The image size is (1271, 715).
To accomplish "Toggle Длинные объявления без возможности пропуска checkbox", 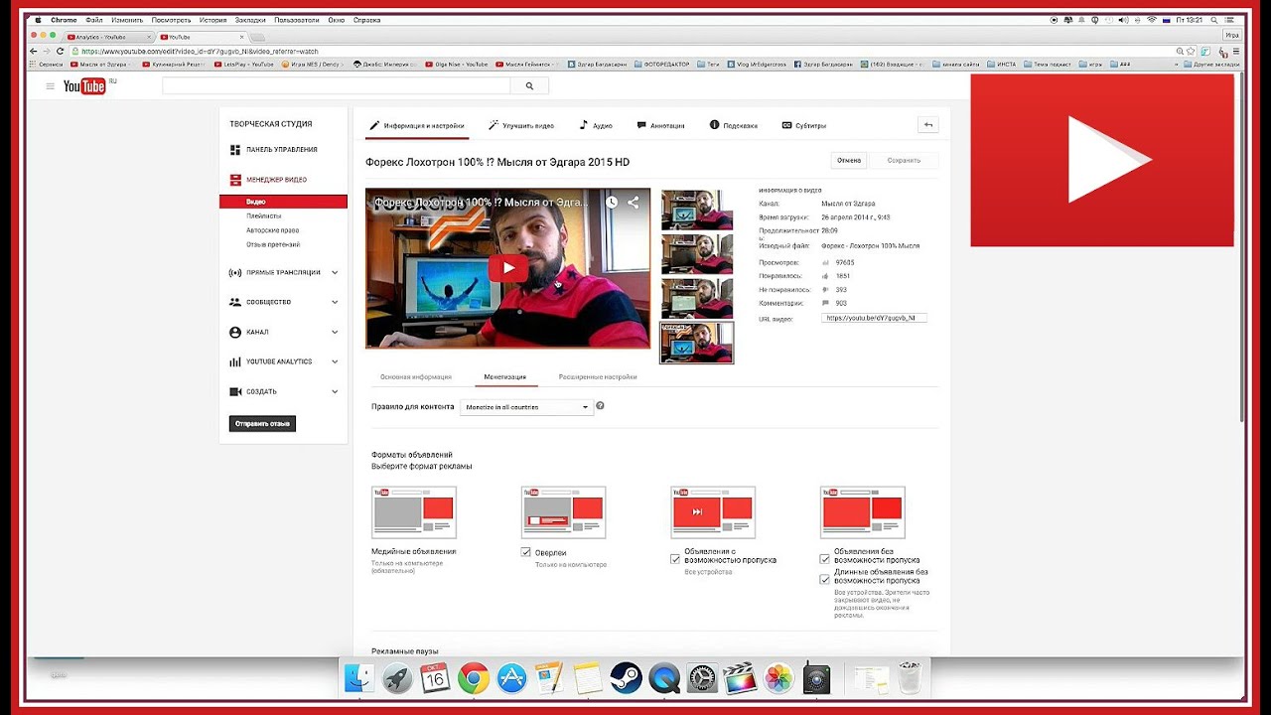I will coord(824,579).
